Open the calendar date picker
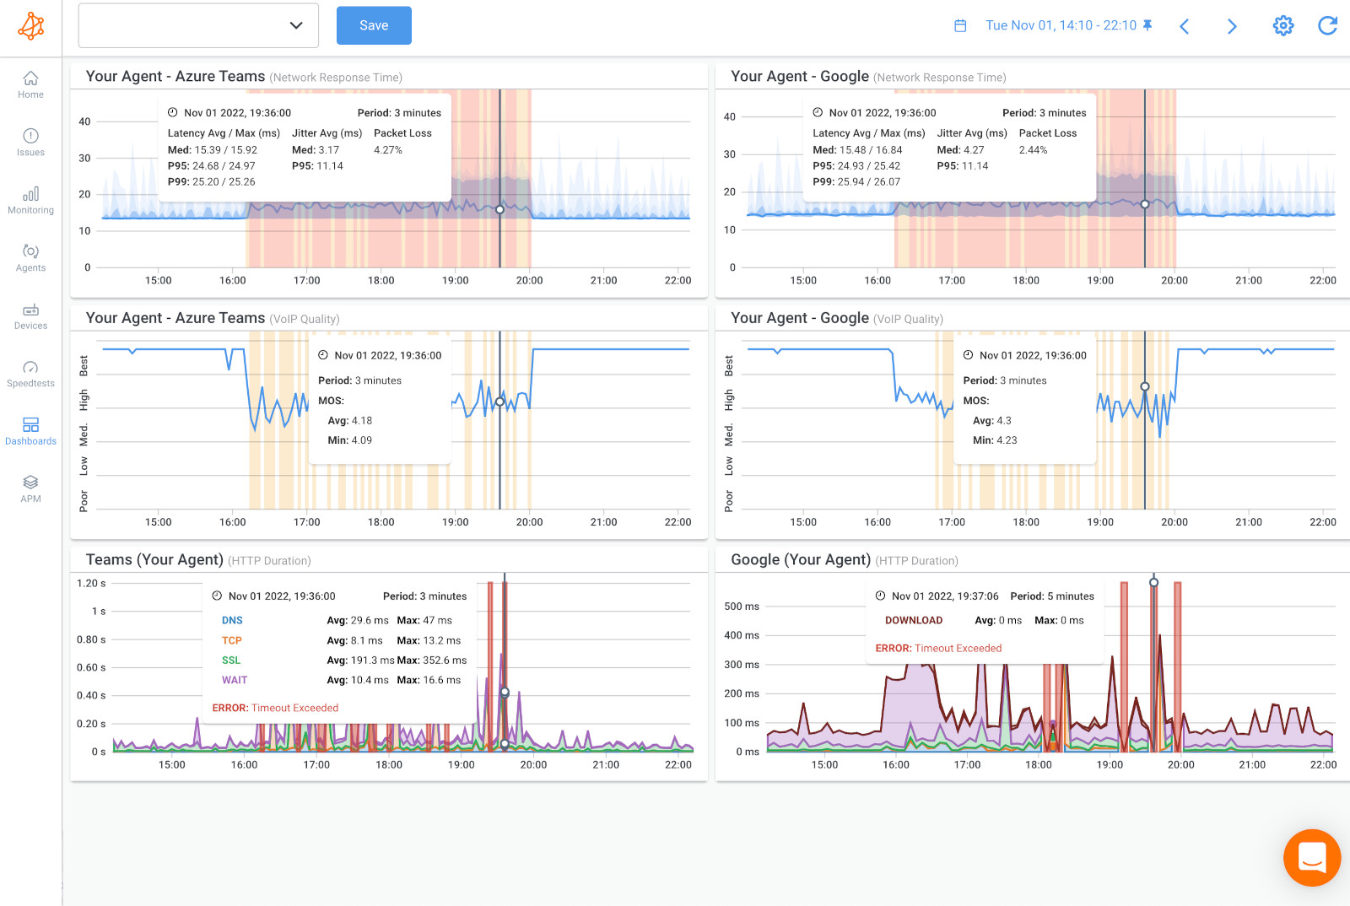Image resolution: width=1350 pixels, height=906 pixels. click(x=960, y=25)
